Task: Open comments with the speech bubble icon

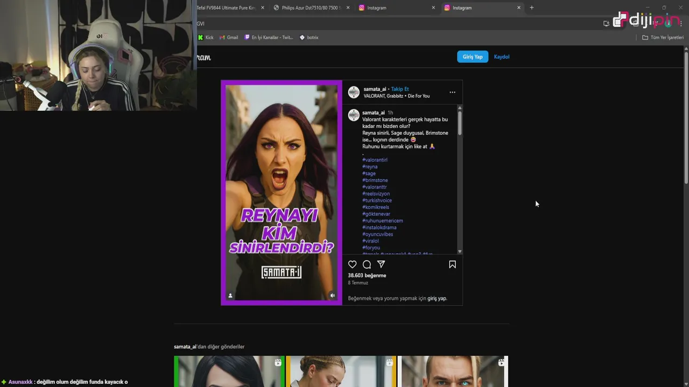Action: point(367,264)
